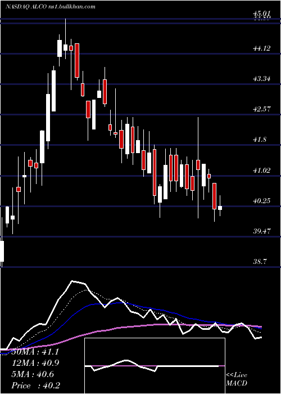Select the 43.34 price axis label

pos(262,79)
